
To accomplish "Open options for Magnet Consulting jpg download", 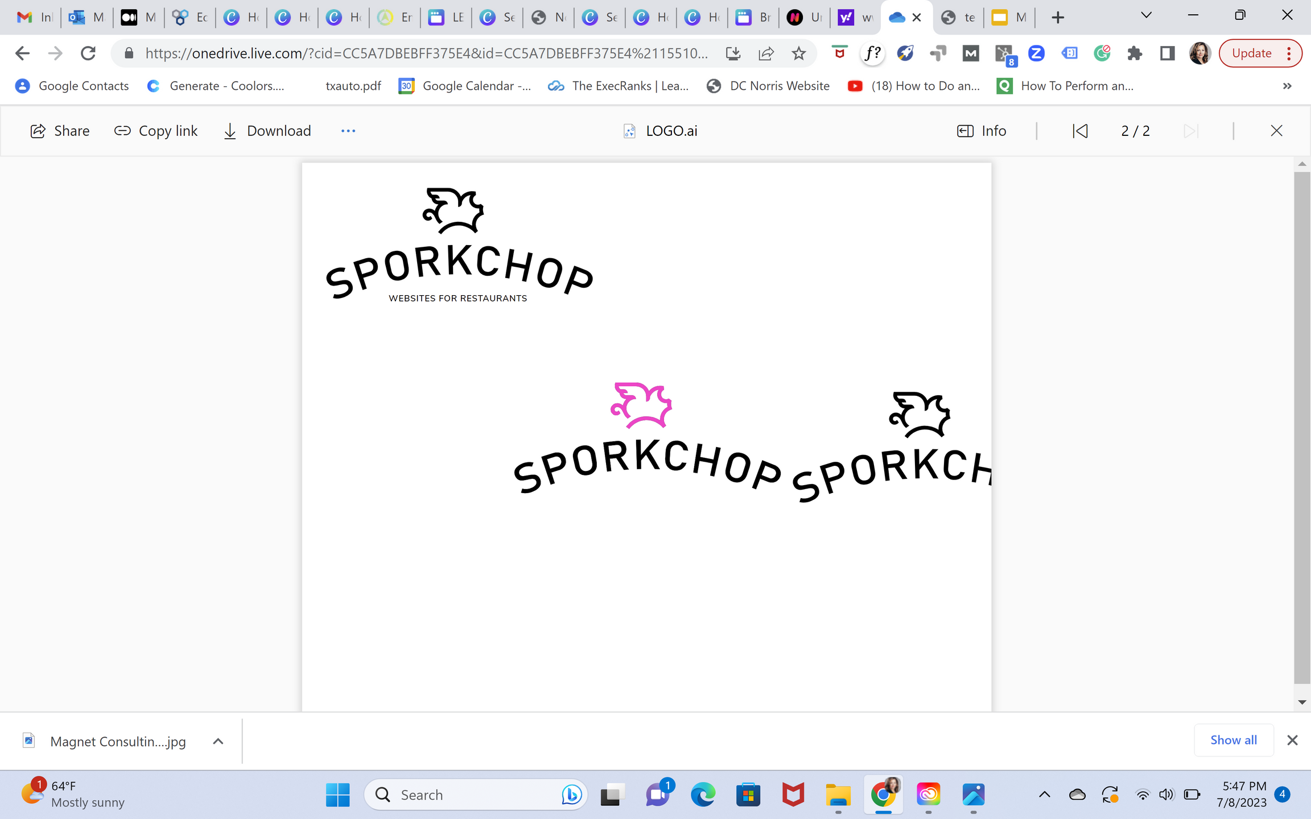I will coord(218,741).
